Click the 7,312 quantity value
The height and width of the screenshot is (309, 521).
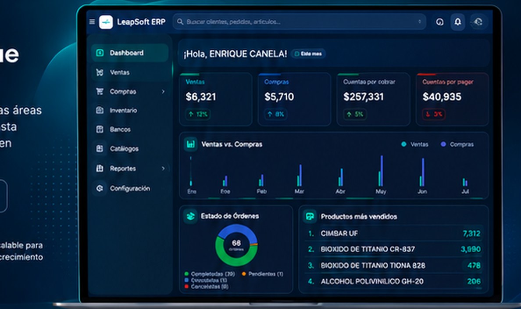471,234
